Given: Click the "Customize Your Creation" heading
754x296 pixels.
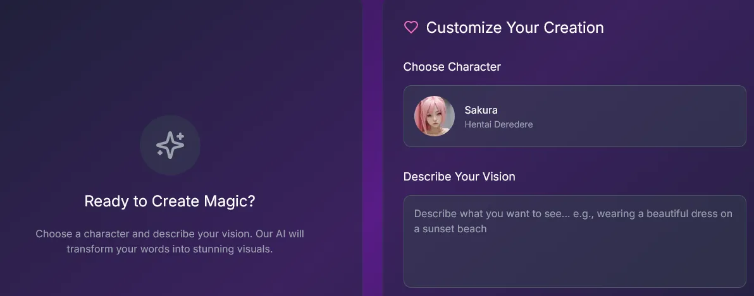Looking at the screenshot, I should (514, 28).
